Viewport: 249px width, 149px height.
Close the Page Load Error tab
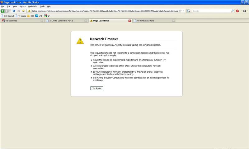click(x=129, y=21)
